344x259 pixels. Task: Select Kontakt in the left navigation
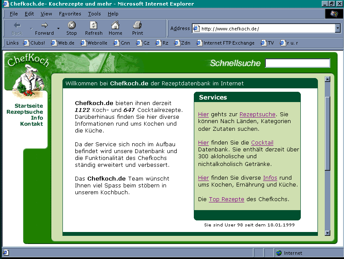click(x=31, y=124)
